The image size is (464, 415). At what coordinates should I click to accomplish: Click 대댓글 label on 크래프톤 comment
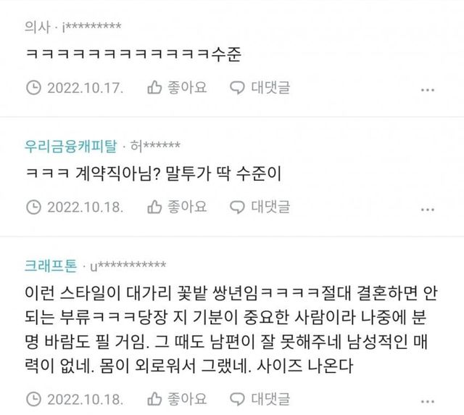270,399
